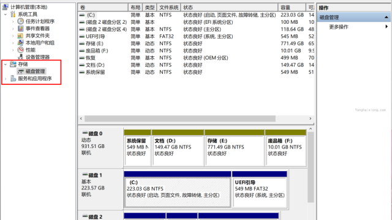This screenshot has height=220, width=392.
Task: Expand the 服务和应用程序 node
Action: click(6, 79)
